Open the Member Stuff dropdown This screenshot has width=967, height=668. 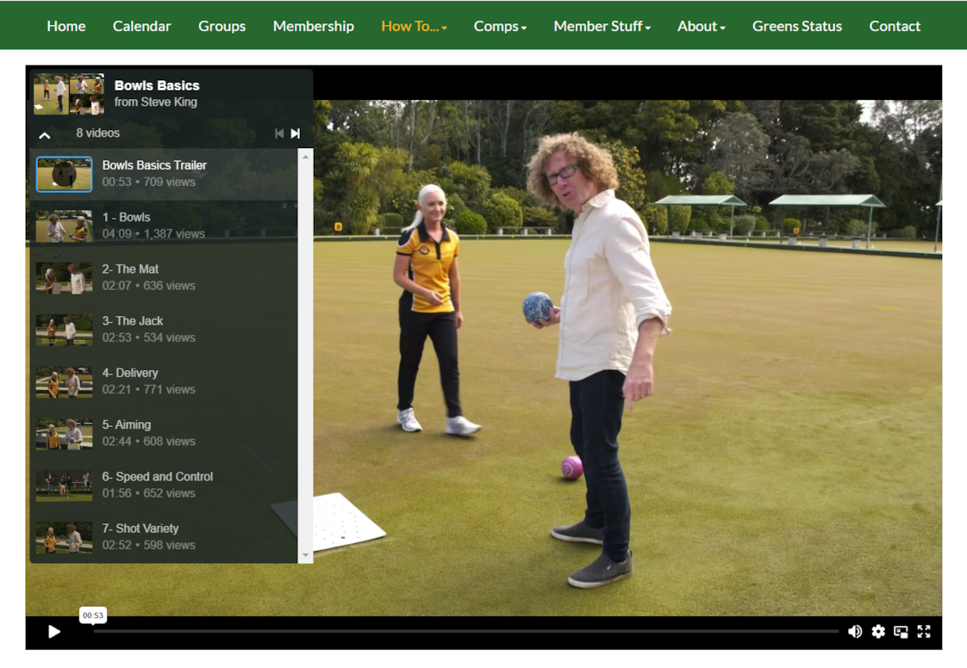pos(602,27)
